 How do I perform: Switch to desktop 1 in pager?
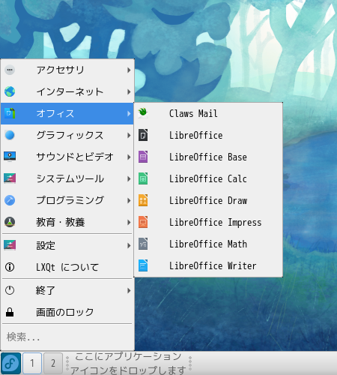click(x=32, y=363)
